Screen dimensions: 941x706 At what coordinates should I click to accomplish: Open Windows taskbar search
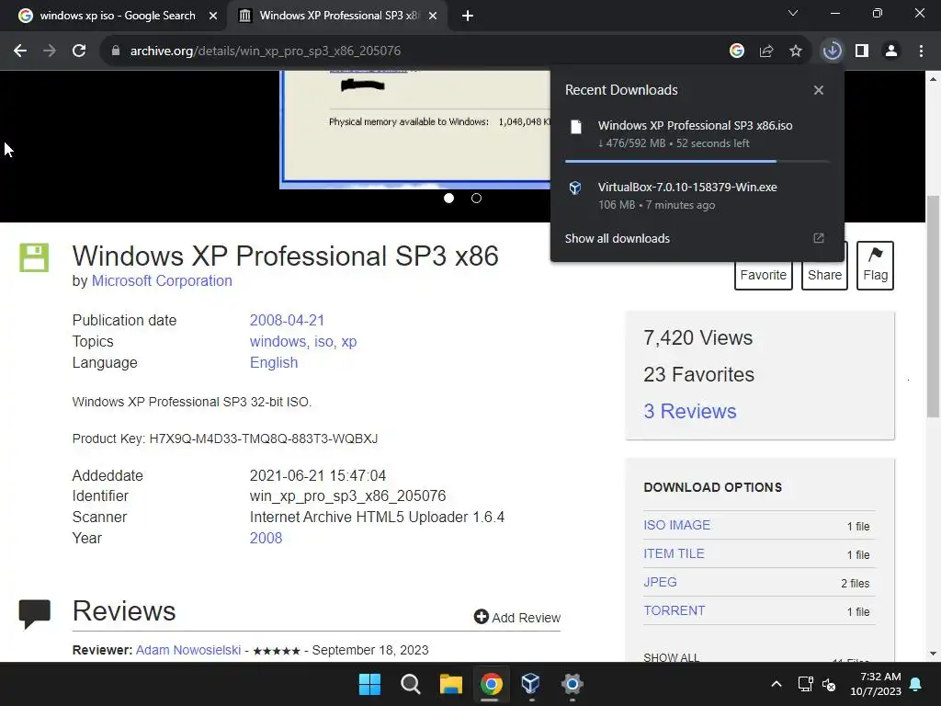coord(411,684)
